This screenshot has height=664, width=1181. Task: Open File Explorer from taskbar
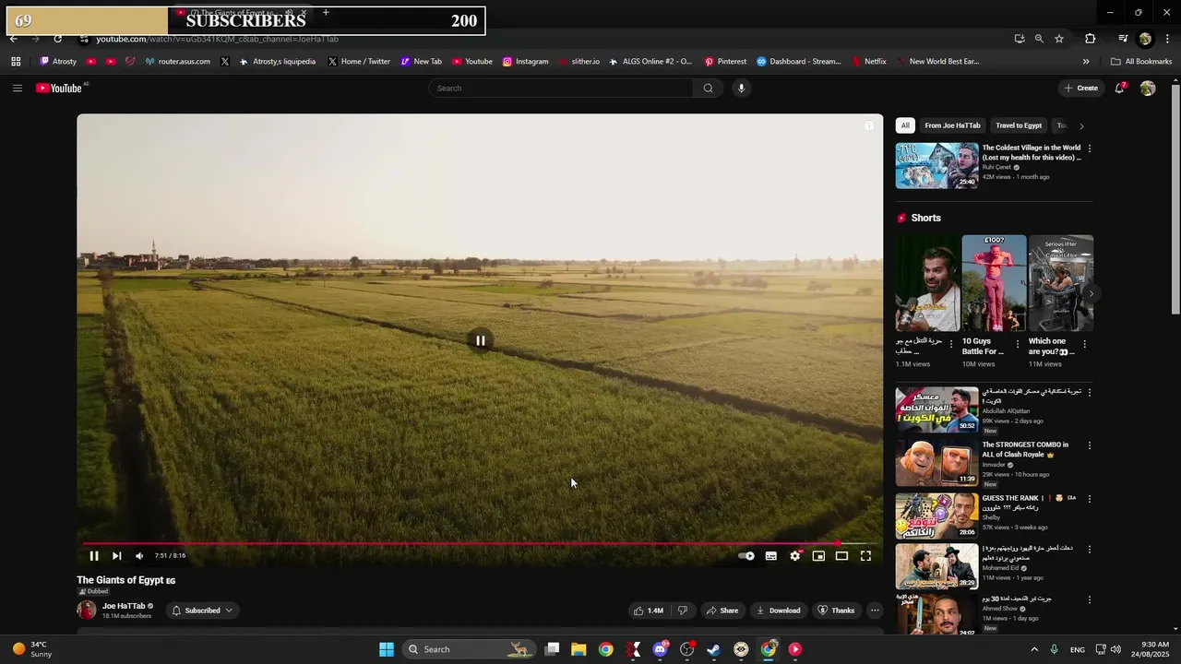[579, 649]
